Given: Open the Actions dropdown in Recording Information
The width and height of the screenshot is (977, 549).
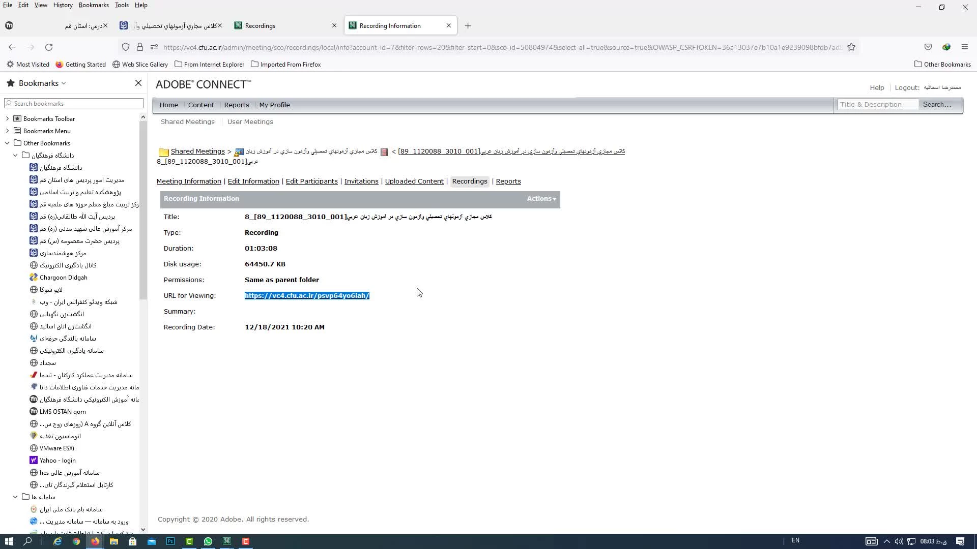Looking at the screenshot, I should [541, 199].
